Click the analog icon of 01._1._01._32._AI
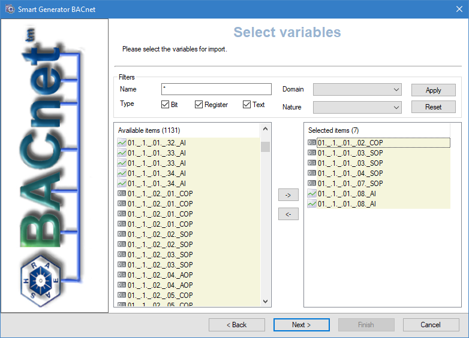Viewport: 469px width, 338px height. pos(122,142)
